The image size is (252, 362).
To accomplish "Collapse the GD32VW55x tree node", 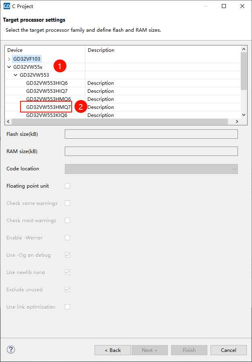I will 9,67.
